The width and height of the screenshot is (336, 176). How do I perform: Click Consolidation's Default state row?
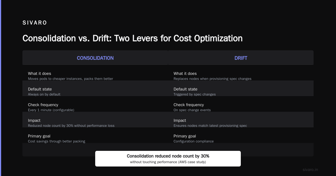95,92
